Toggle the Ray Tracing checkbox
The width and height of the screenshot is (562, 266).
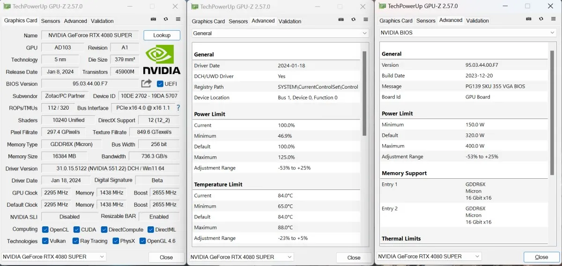(x=75, y=241)
